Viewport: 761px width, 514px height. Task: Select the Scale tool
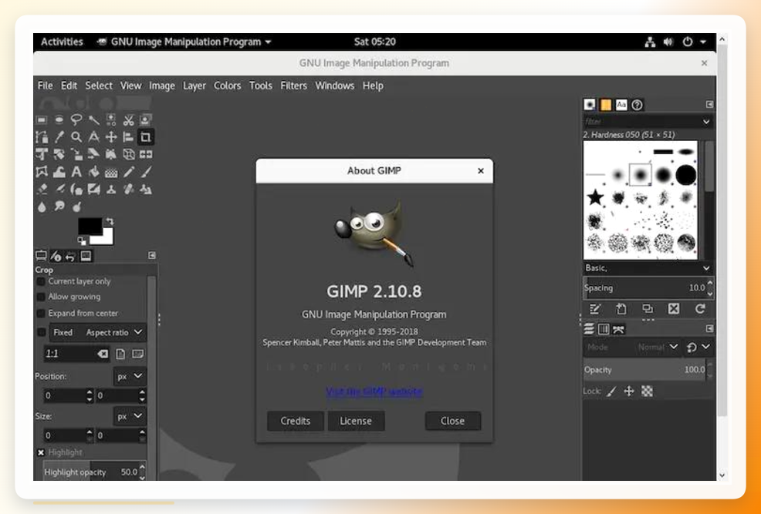click(76, 155)
